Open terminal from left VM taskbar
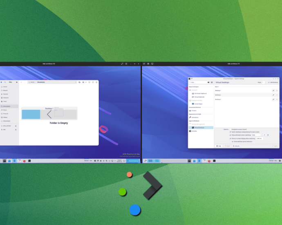The height and width of the screenshot is (225, 282). pos(29,161)
